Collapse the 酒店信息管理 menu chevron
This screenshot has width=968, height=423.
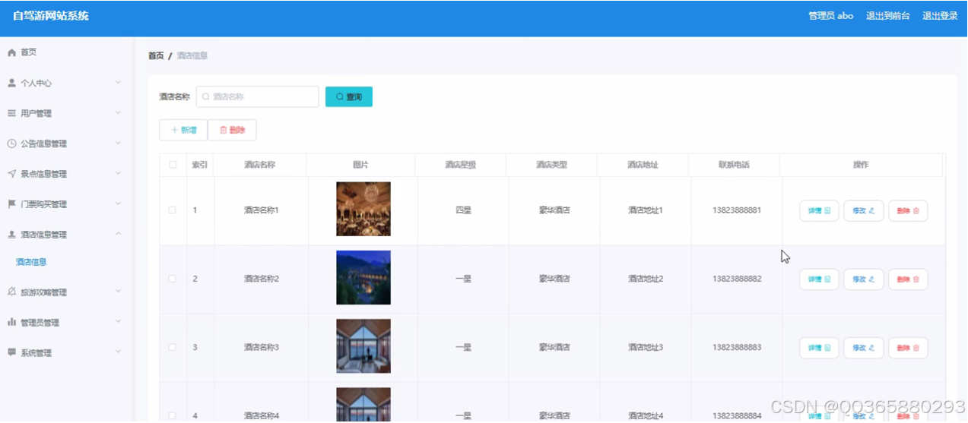click(x=118, y=234)
